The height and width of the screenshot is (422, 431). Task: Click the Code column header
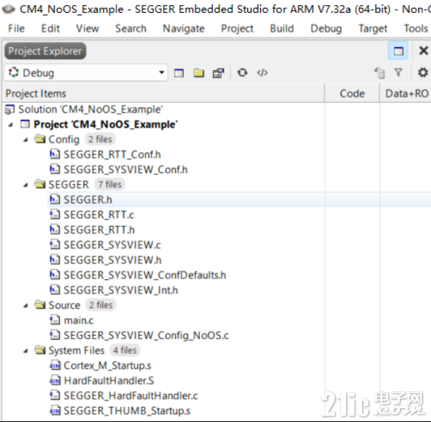pyautogui.click(x=352, y=94)
